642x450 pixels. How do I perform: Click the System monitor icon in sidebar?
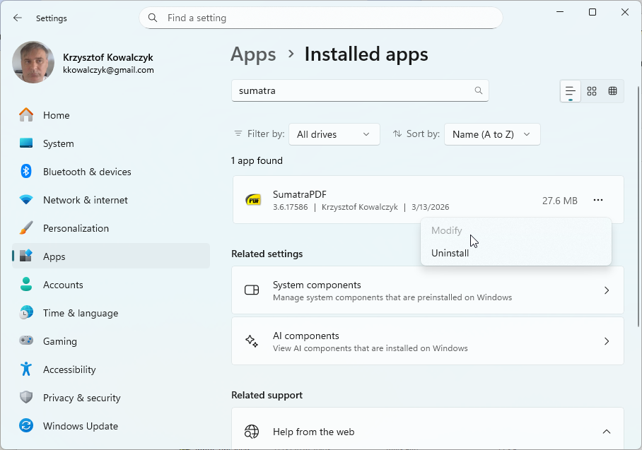(x=26, y=143)
